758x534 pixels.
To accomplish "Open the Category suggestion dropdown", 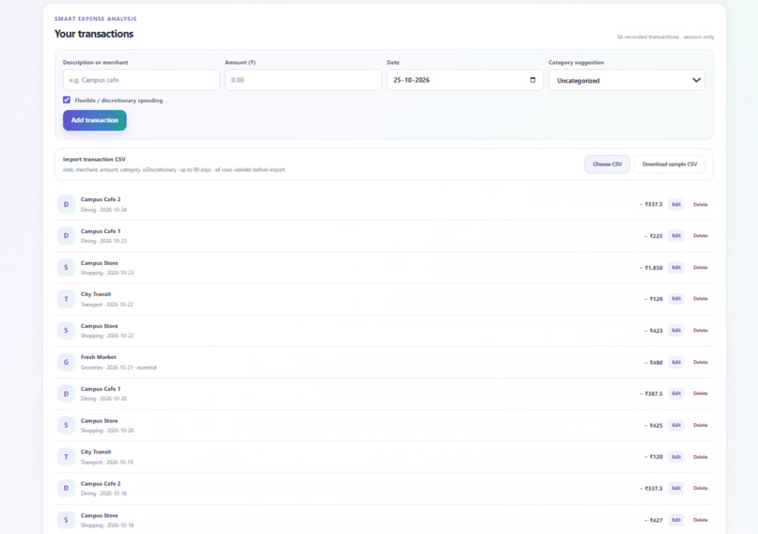I will [626, 80].
